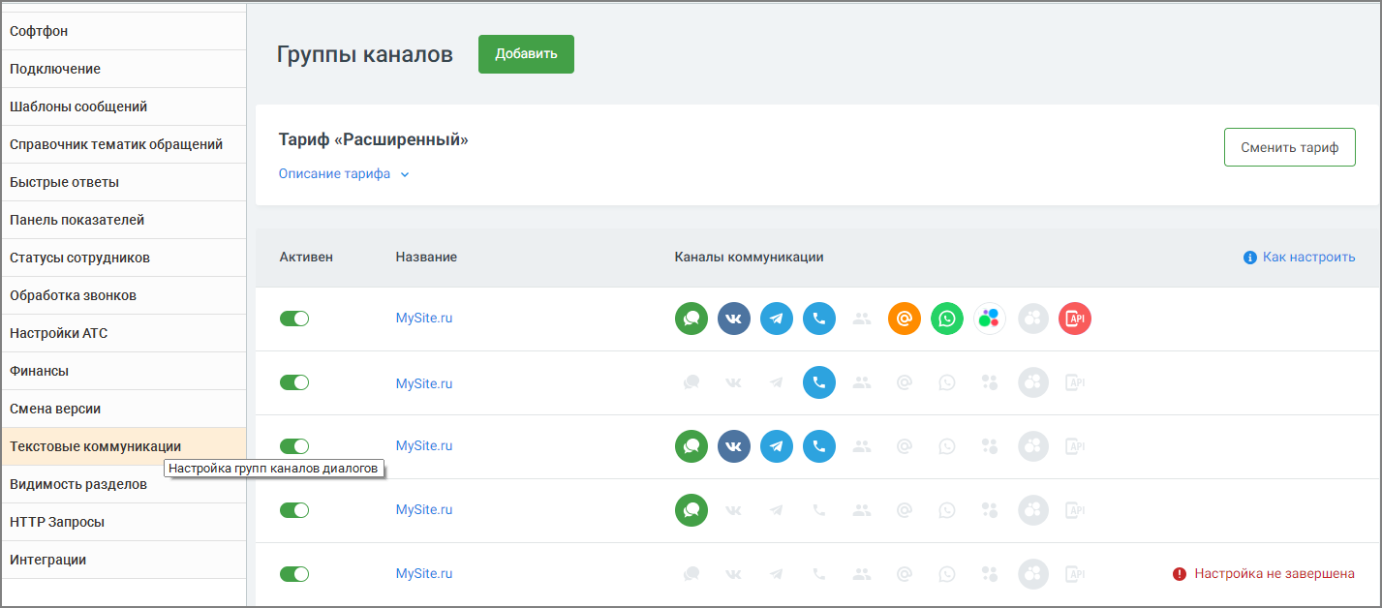Click the Сменить тариф button
This screenshot has height=608, width=1382.
(1289, 147)
